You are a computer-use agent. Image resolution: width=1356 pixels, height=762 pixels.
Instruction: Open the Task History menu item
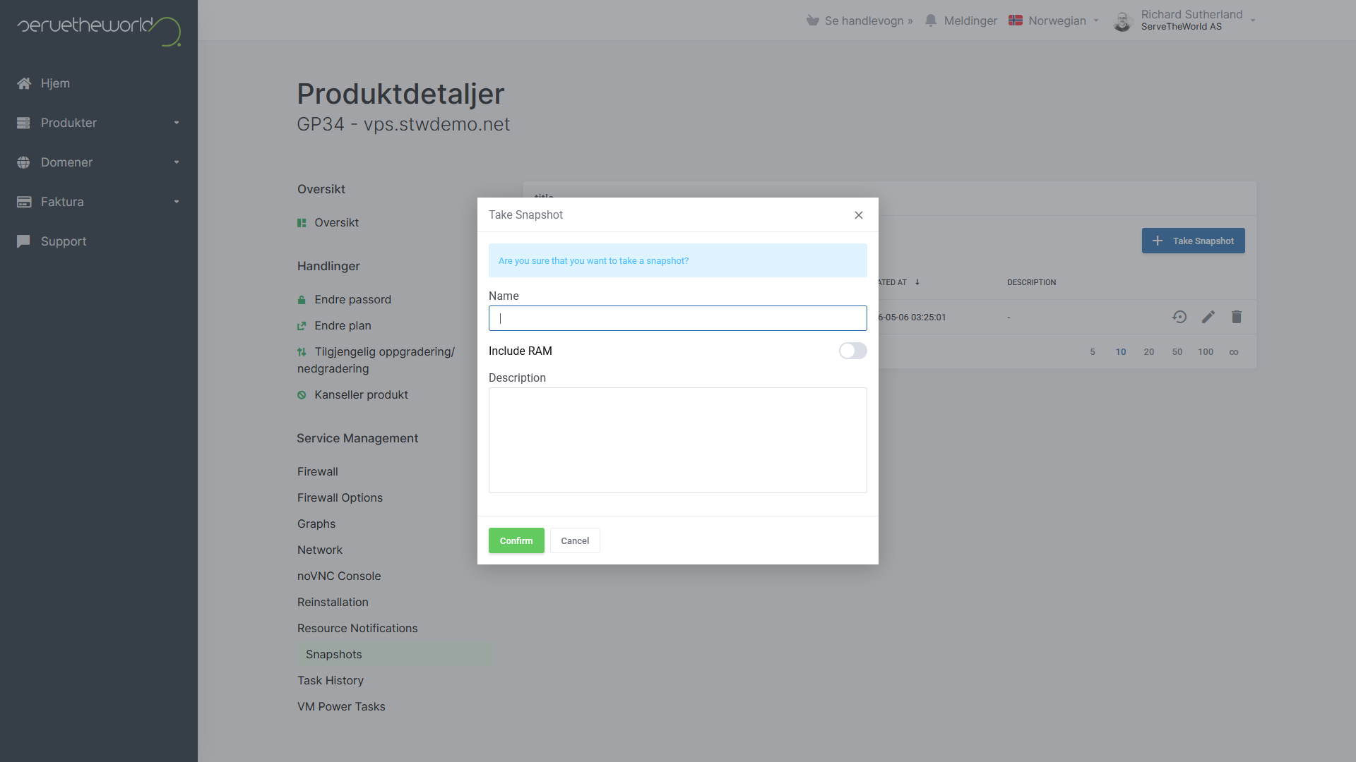pos(331,680)
